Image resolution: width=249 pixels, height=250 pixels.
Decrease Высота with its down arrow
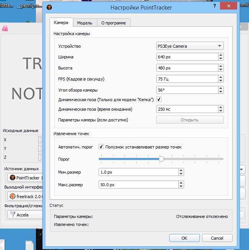(x=221, y=69)
